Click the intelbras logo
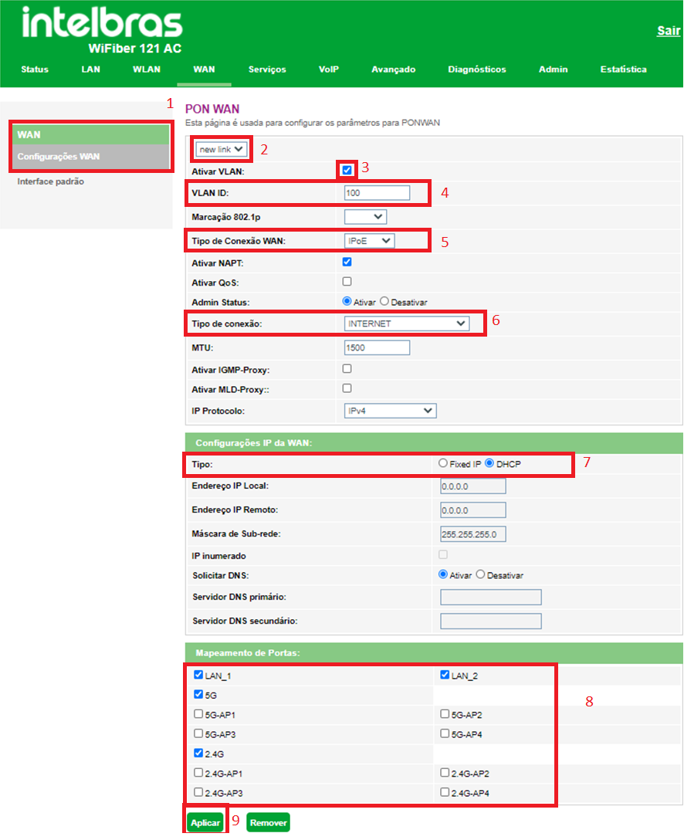Screen dimensions: 684x840 102,23
